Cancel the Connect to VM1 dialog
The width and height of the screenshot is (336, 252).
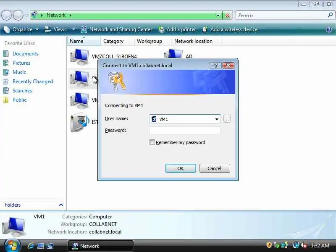coord(215,168)
